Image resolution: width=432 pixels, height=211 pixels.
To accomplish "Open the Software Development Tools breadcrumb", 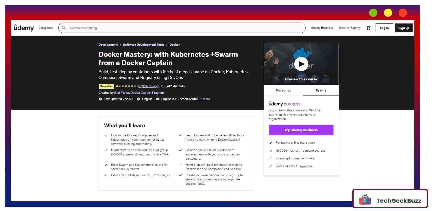I will (143, 45).
